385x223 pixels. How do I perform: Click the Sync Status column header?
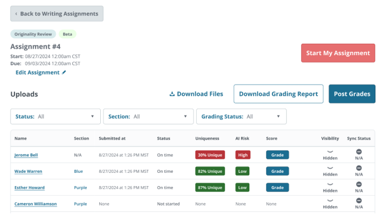pyautogui.click(x=359, y=139)
